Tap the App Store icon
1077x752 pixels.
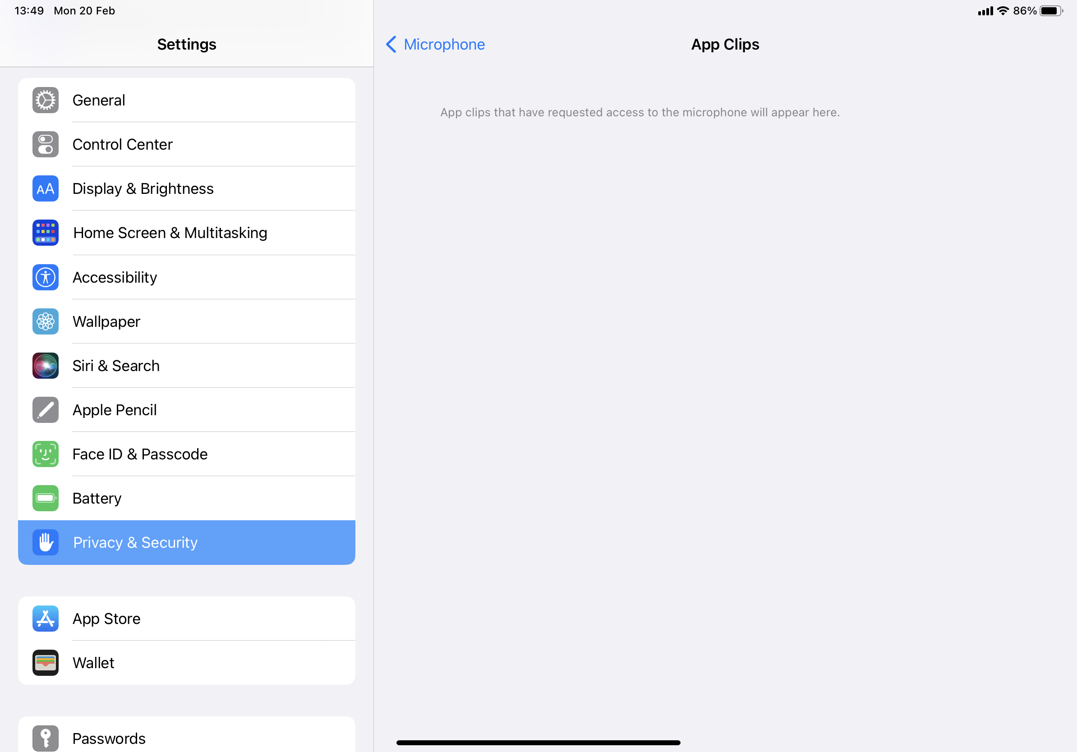(x=46, y=619)
